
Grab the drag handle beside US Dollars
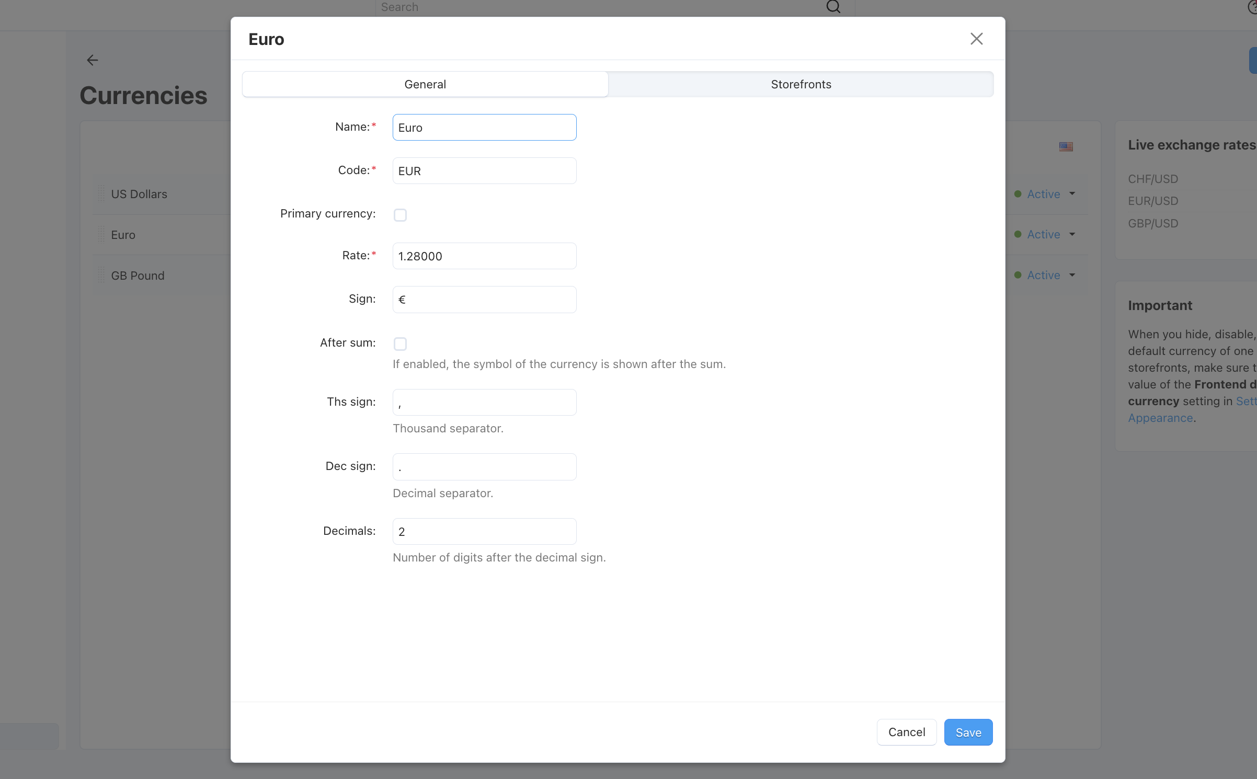101,194
